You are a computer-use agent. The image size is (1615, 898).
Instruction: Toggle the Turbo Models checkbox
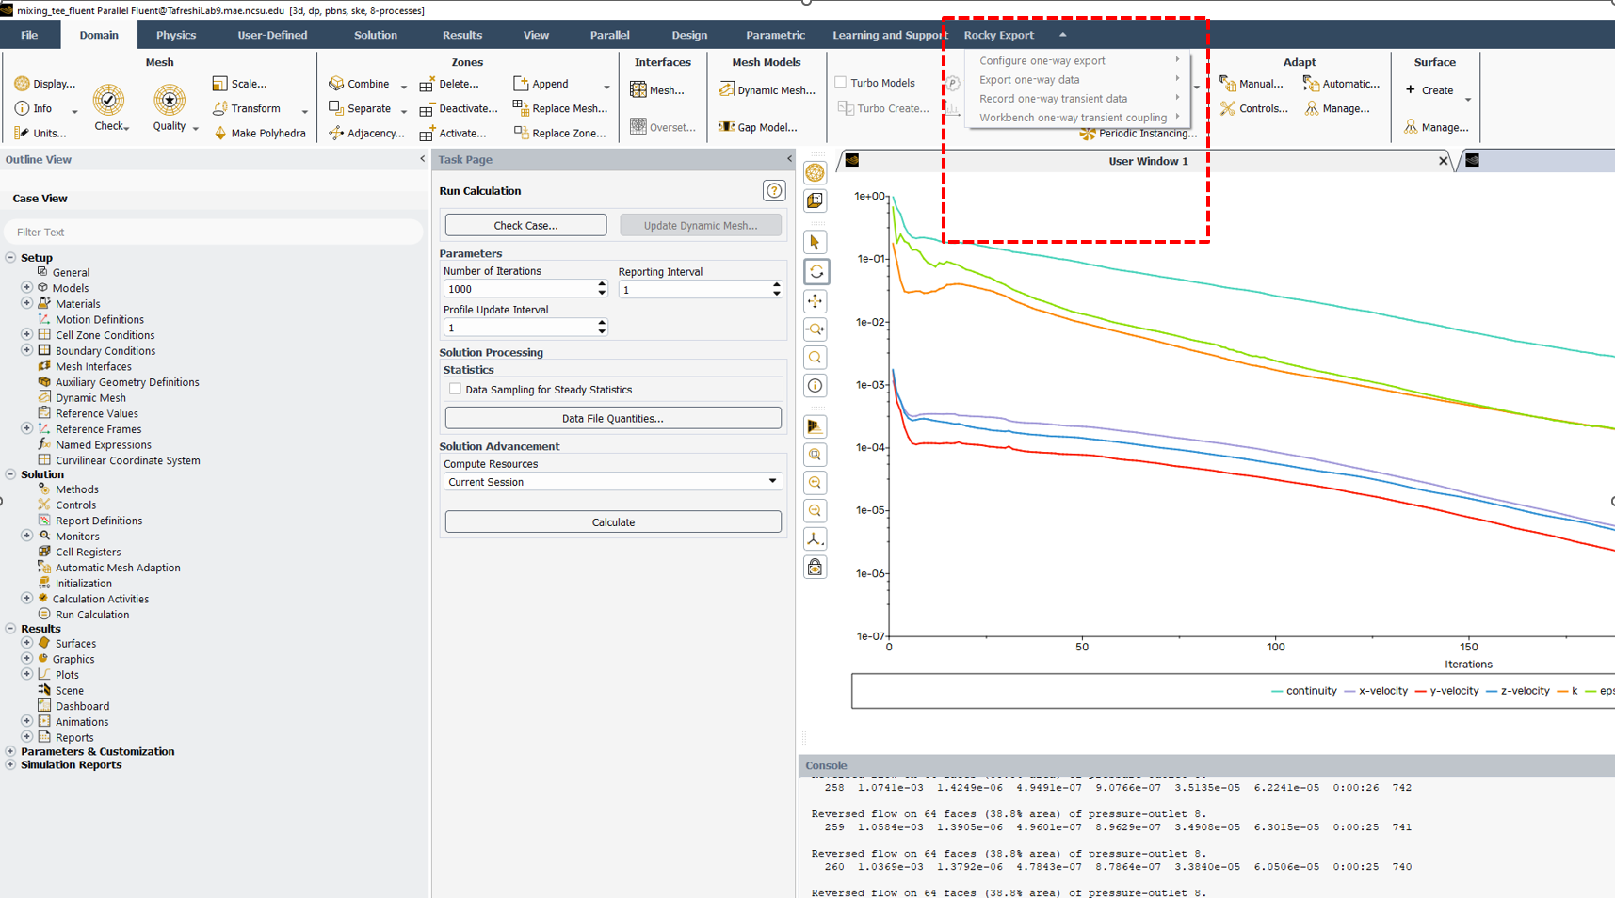pos(841,83)
